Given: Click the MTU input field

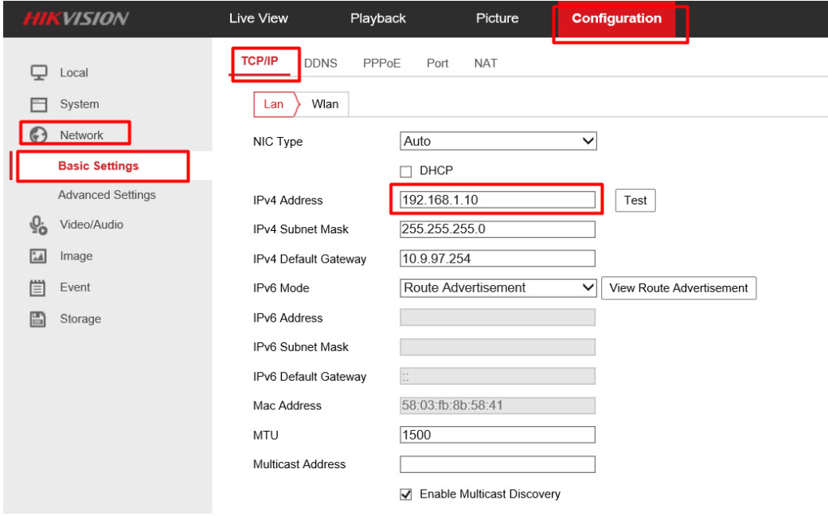Looking at the screenshot, I should tap(498, 436).
